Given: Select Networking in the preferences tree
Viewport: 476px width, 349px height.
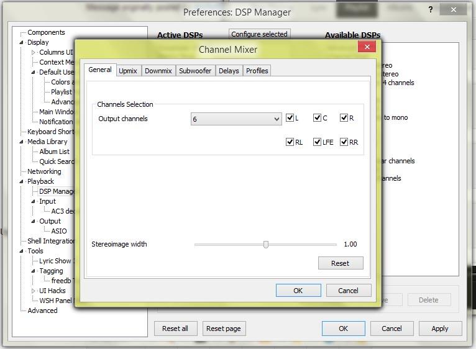Looking at the screenshot, I should pyautogui.click(x=44, y=171).
